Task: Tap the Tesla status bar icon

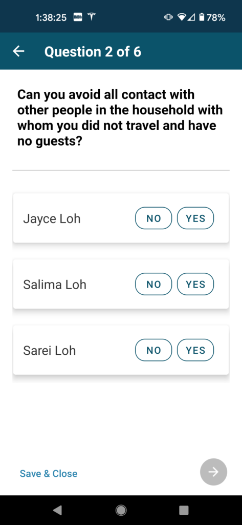Action: click(91, 17)
